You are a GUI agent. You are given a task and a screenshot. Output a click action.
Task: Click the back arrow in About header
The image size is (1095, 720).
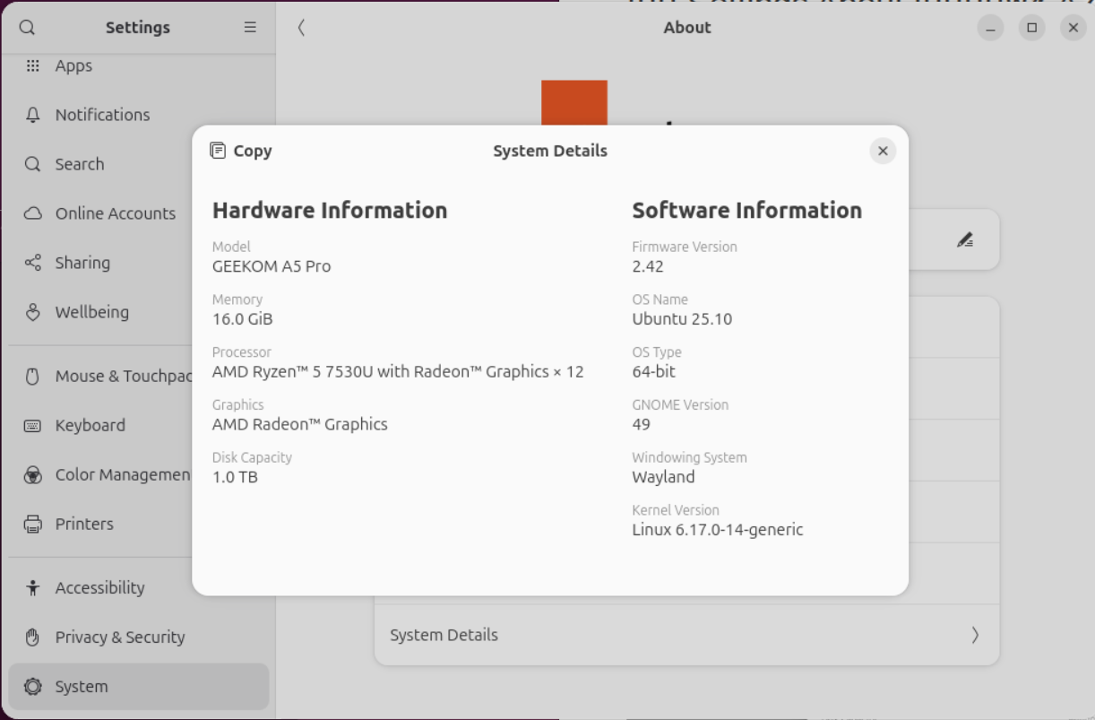[x=301, y=28]
